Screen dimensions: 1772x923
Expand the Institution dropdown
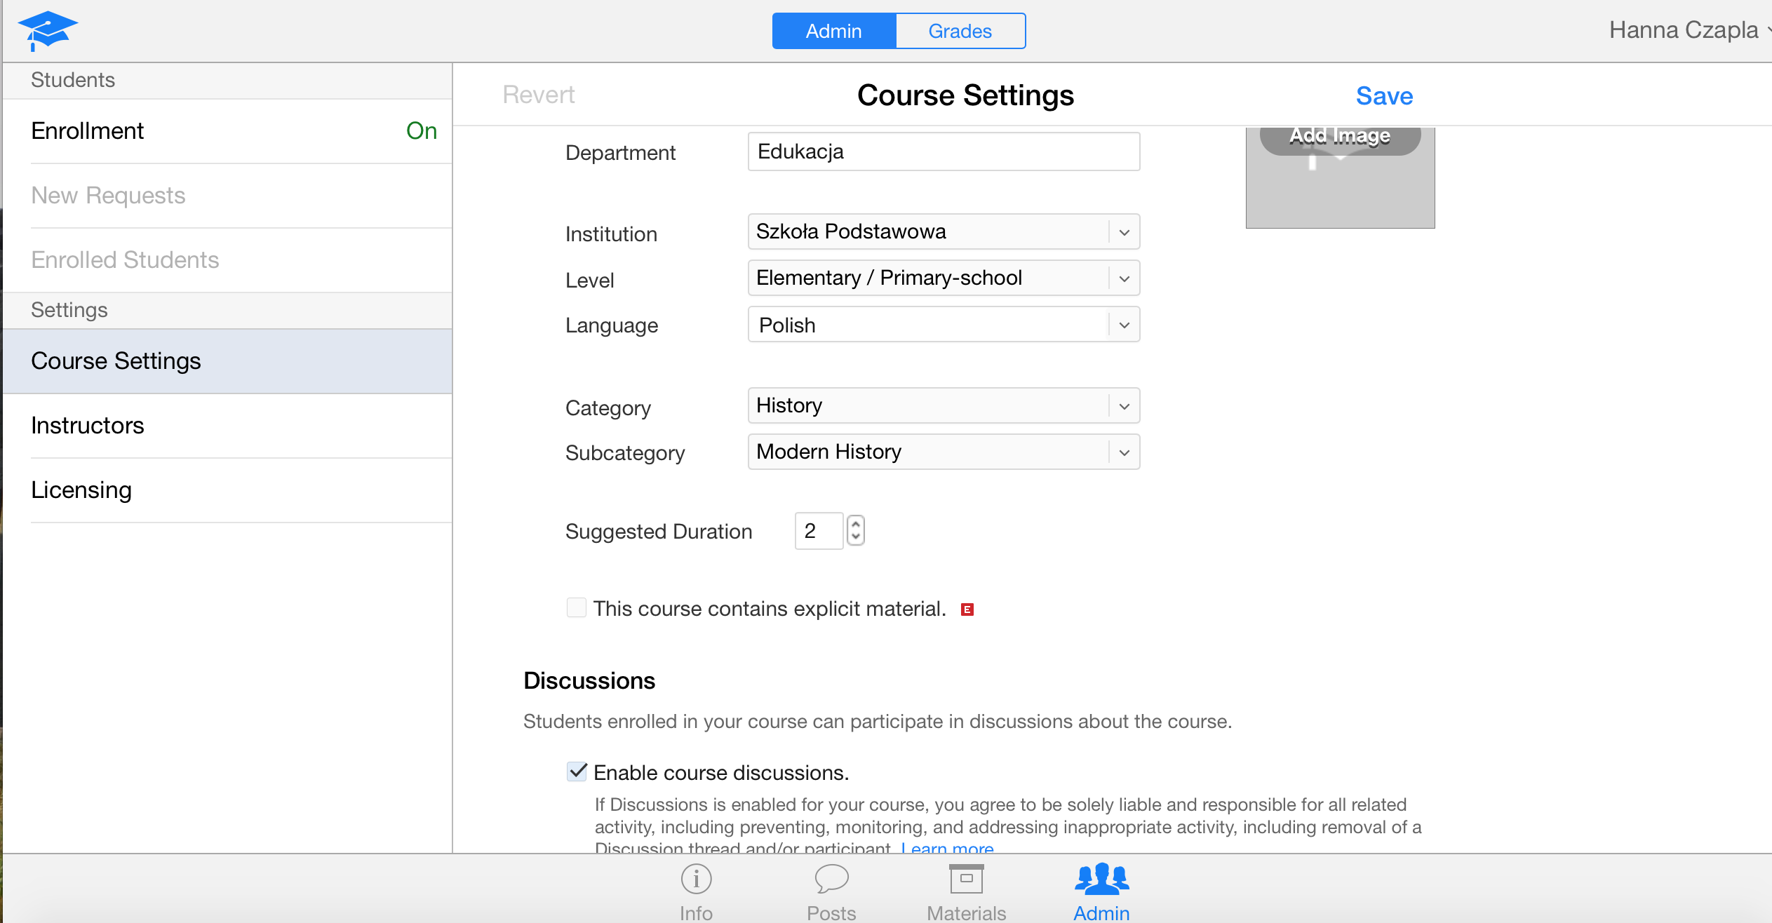943,231
